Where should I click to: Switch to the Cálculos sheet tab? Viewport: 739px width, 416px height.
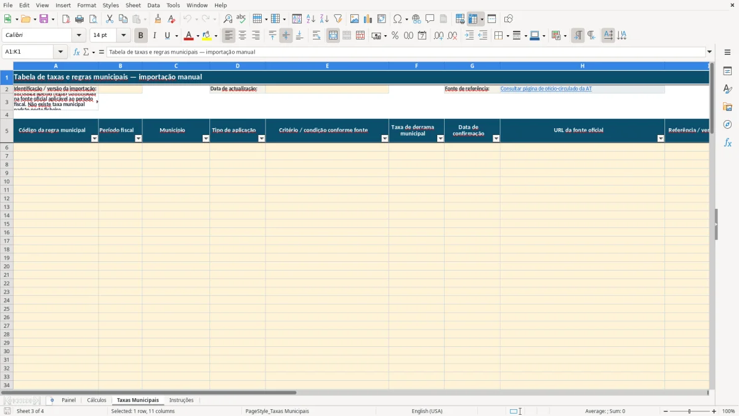[x=97, y=400]
